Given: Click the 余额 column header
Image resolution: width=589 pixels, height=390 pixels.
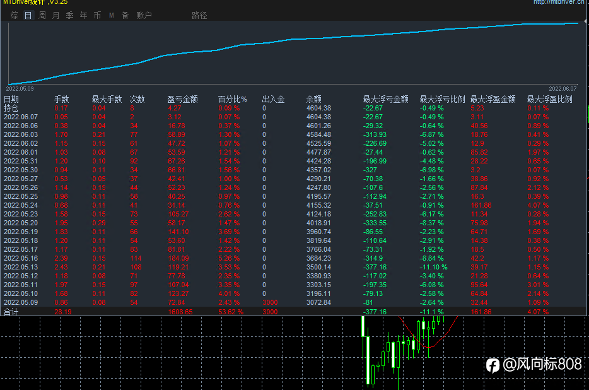Looking at the screenshot, I should [313, 99].
